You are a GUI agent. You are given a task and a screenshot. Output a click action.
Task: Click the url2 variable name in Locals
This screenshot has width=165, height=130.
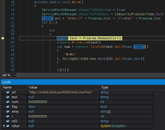point(14,121)
